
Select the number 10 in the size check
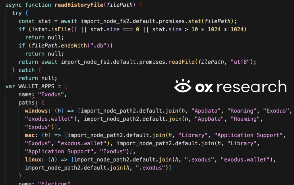(x=195, y=29)
